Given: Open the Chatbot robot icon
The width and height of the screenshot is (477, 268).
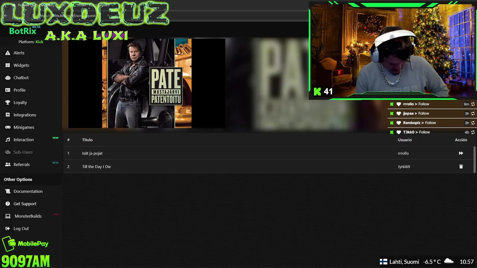Looking at the screenshot, I should (x=7, y=78).
